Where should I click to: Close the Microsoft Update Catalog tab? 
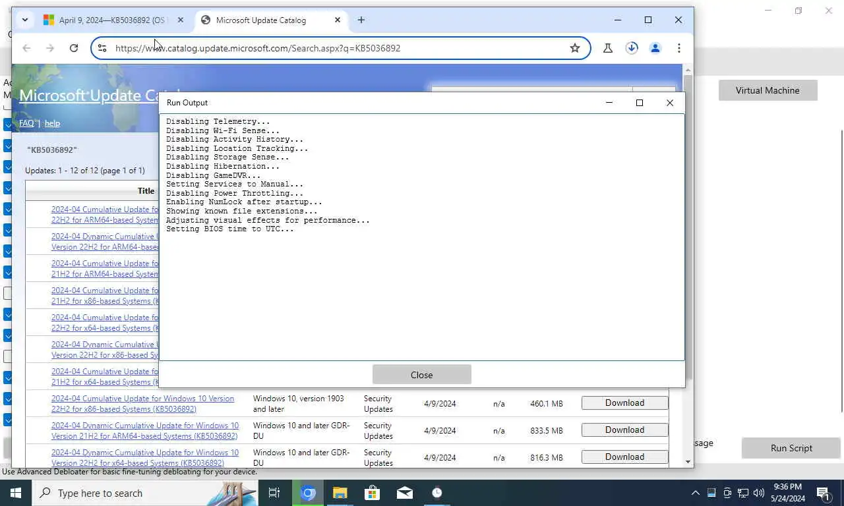coord(338,20)
